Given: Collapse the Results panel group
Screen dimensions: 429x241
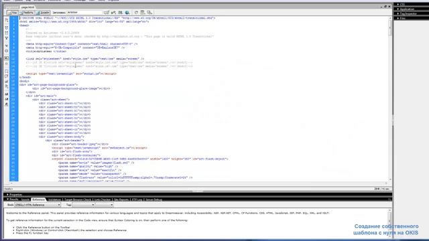Looking at the screenshot, I should click(12, 199).
